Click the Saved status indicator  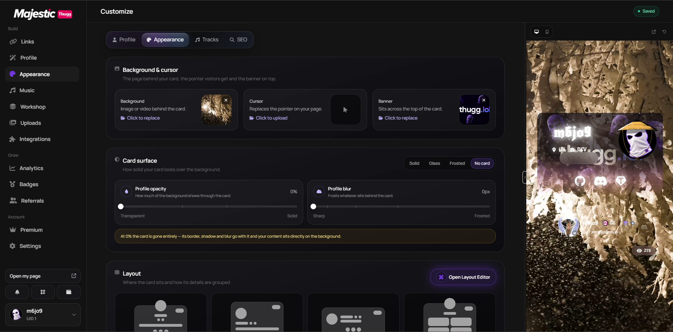pos(646,11)
